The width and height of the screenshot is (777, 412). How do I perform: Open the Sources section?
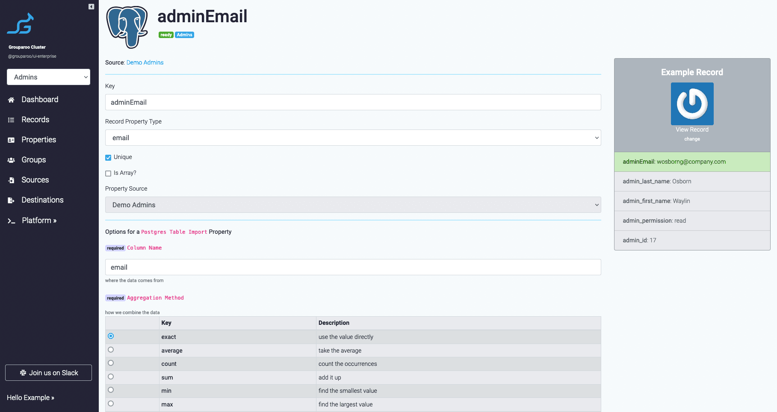(35, 180)
